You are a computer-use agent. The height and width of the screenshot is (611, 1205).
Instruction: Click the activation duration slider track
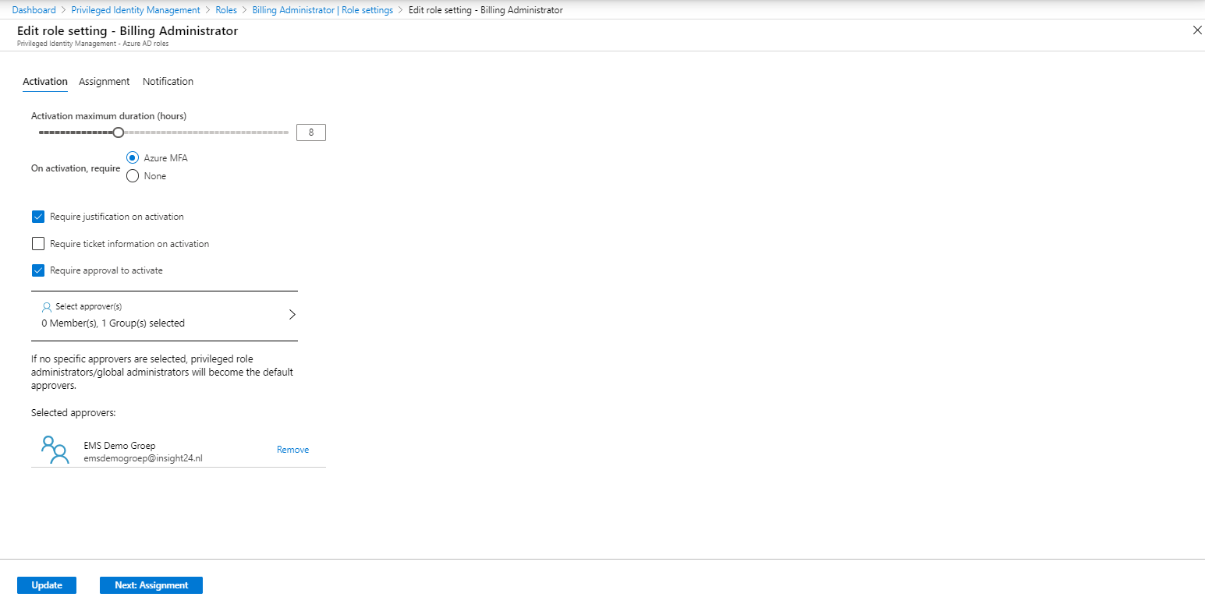(x=164, y=132)
